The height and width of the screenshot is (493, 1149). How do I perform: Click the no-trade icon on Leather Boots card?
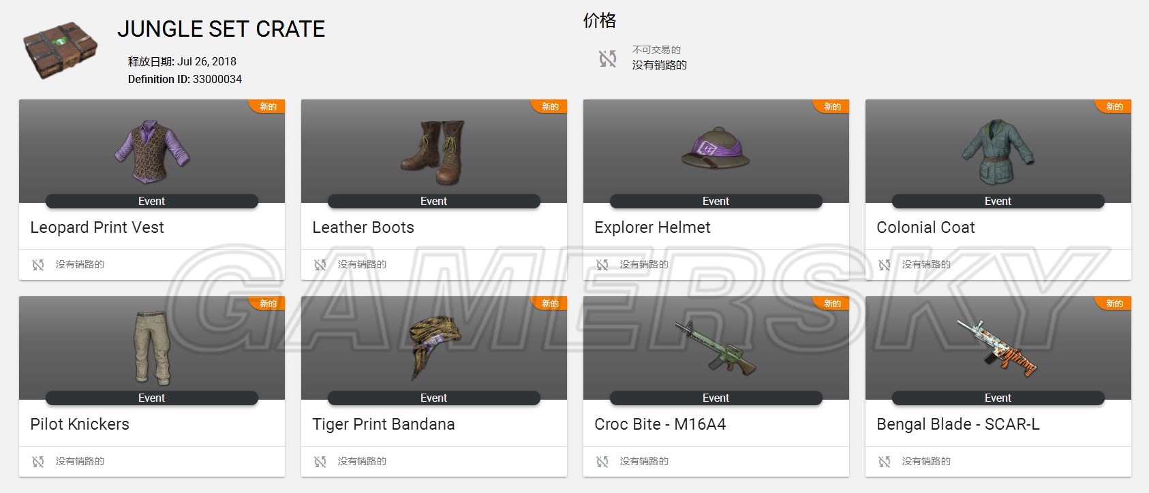point(320,264)
